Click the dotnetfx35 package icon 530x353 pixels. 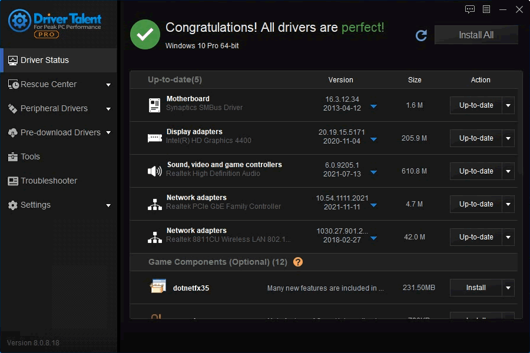point(158,286)
